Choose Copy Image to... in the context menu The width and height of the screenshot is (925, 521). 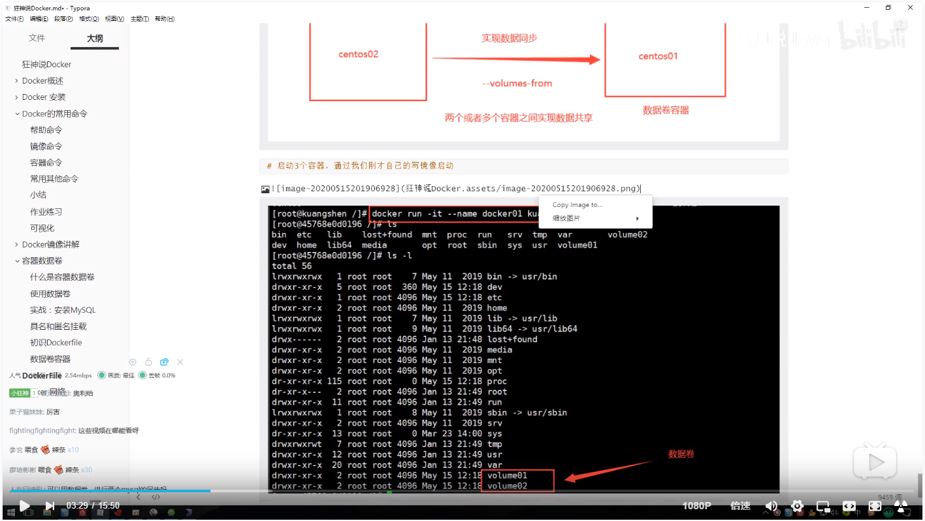point(577,204)
